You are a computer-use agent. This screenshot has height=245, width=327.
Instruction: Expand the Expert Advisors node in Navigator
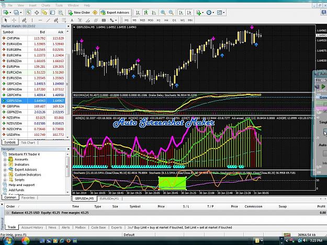(x=5, y=170)
